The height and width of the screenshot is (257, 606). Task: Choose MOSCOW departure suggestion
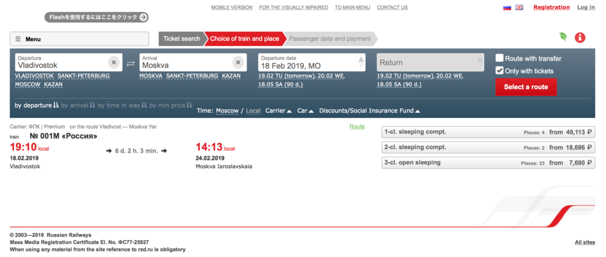point(28,84)
